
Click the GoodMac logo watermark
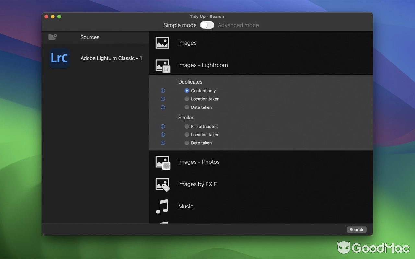[373, 248]
